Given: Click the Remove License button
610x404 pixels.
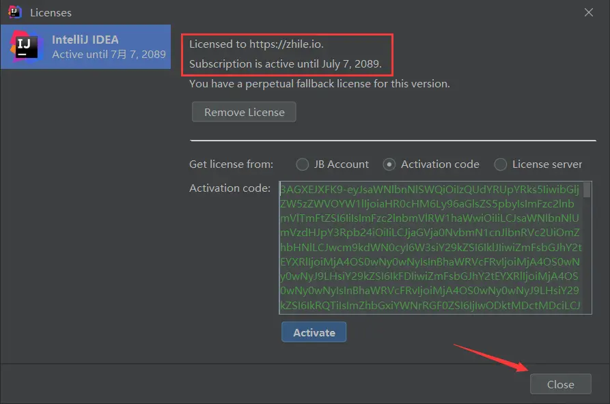Looking at the screenshot, I should click(x=244, y=112).
